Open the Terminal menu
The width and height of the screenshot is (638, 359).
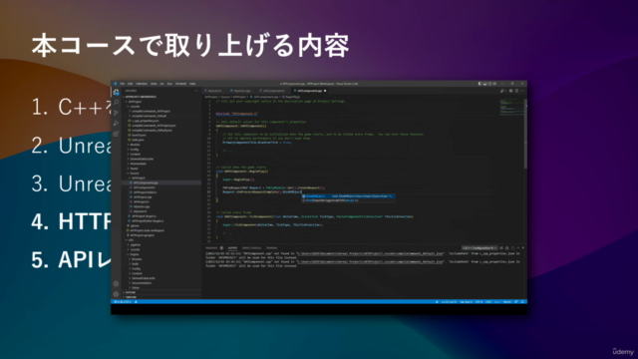[180, 84]
